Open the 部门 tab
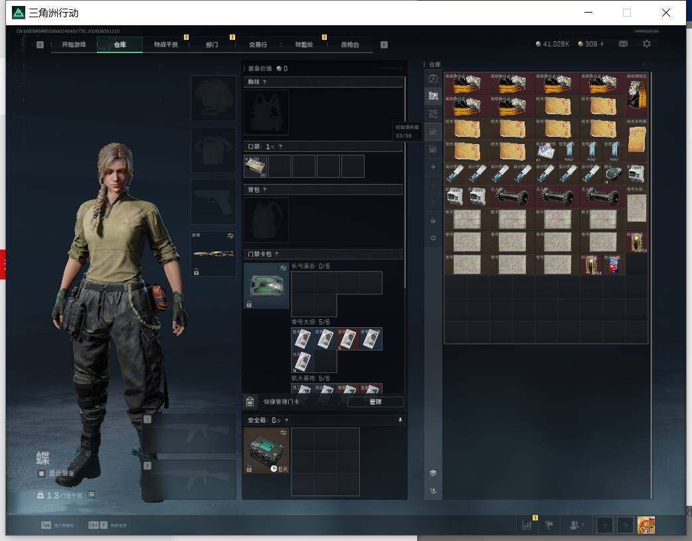The height and width of the screenshot is (541, 692). (x=212, y=44)
